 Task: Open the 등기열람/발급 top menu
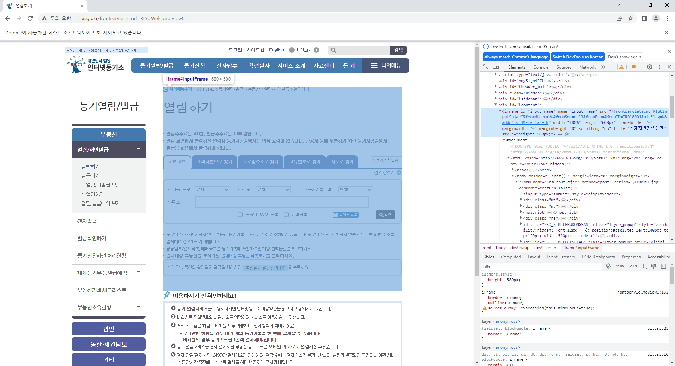157,65
